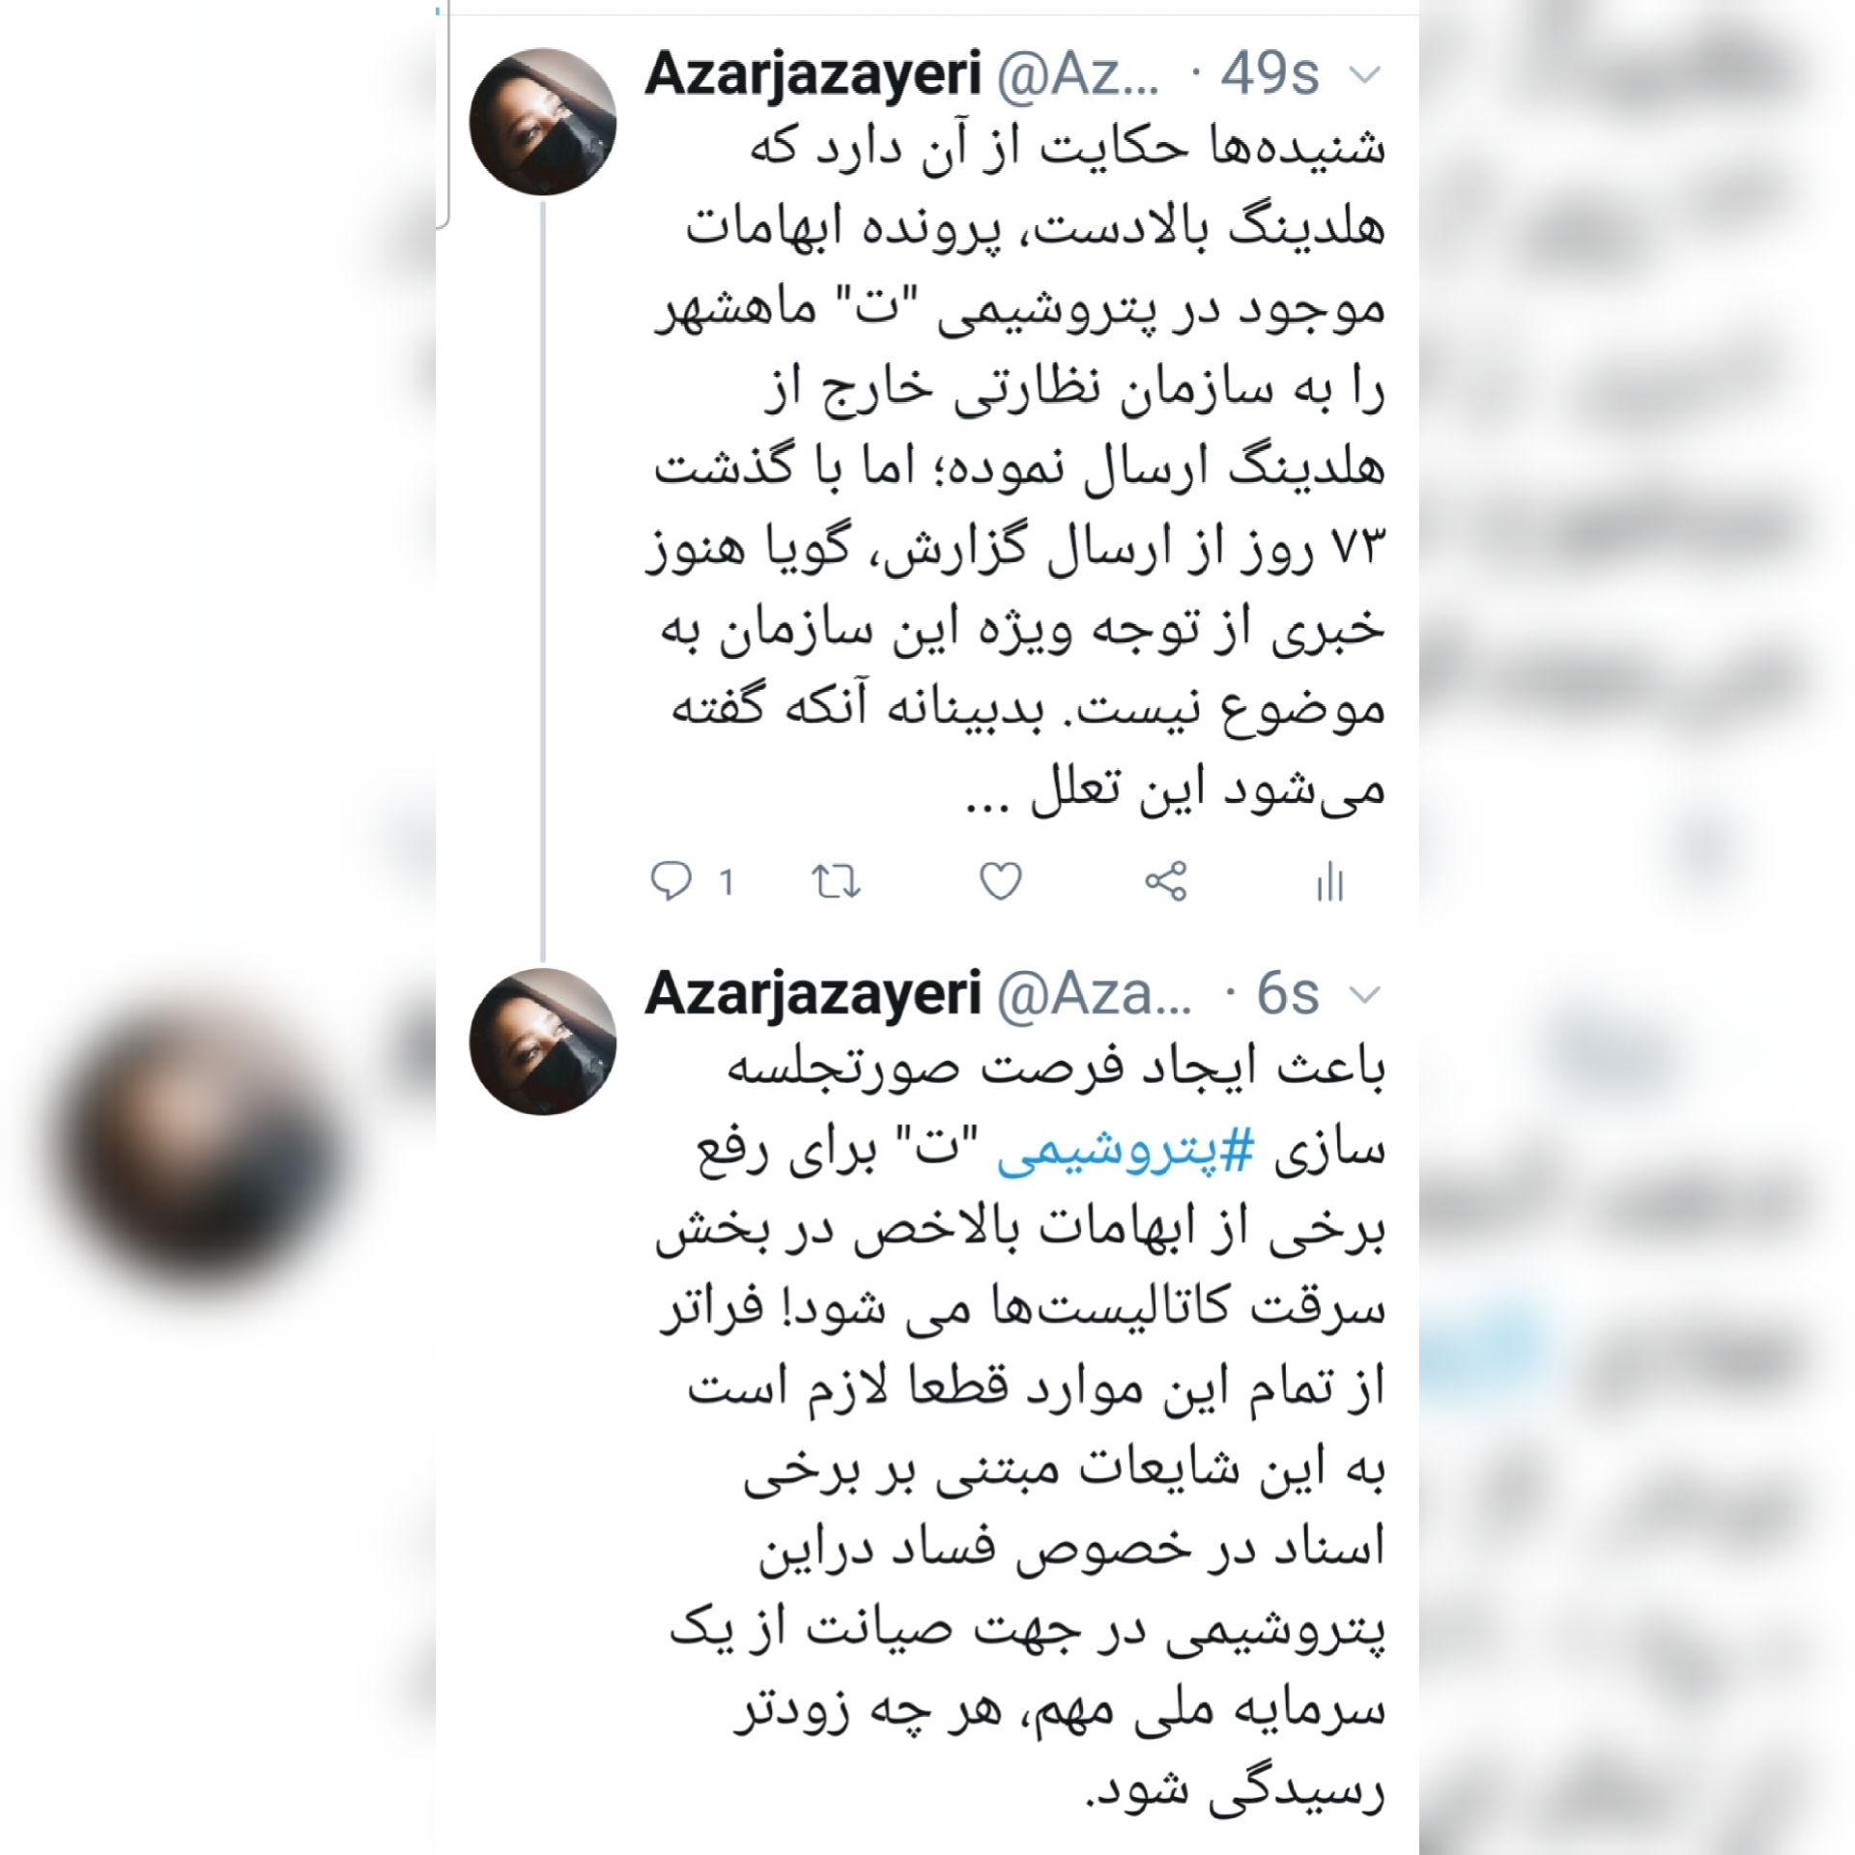Like the tweet with the heart icon

click(1000, 882)
